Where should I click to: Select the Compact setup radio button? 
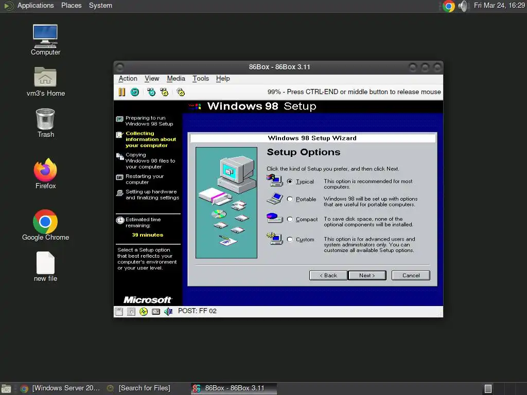[290, 219]
